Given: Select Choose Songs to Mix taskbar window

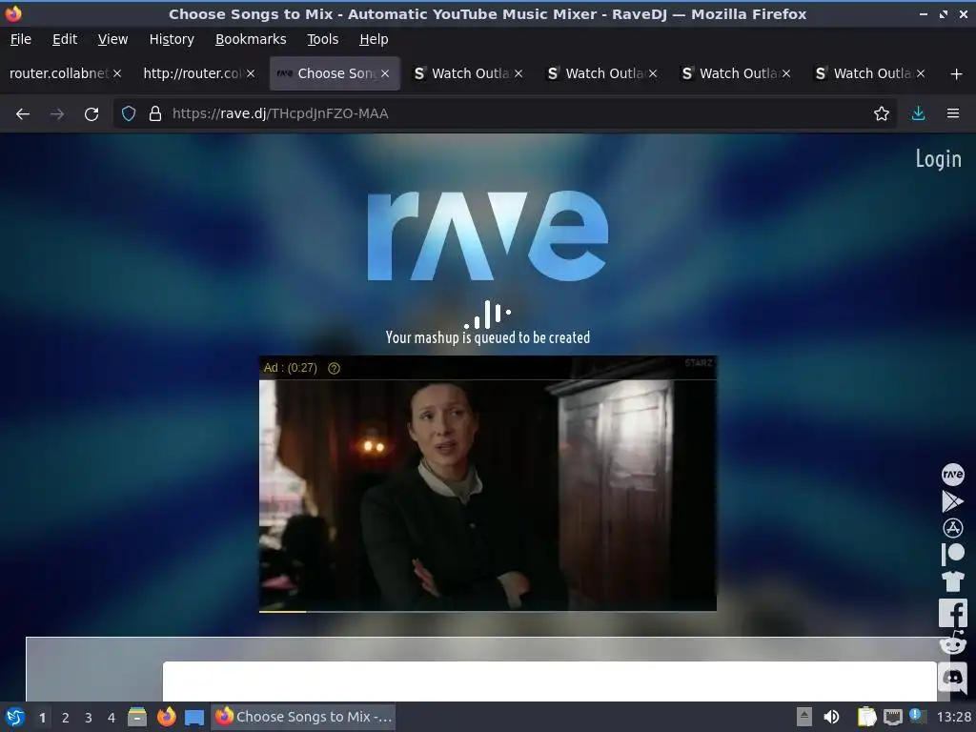Looking at the screenshot, I should [x=304, y=717].
